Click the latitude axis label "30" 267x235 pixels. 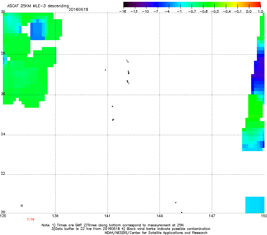pos(3,12)
